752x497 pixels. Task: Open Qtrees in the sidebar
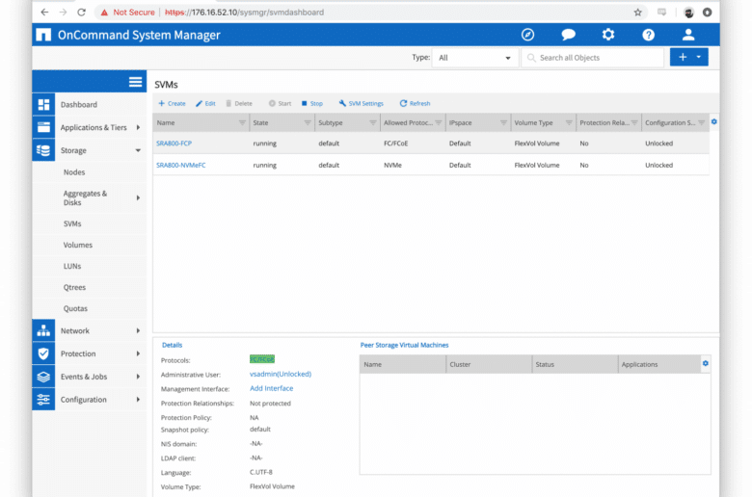point(74,287)
